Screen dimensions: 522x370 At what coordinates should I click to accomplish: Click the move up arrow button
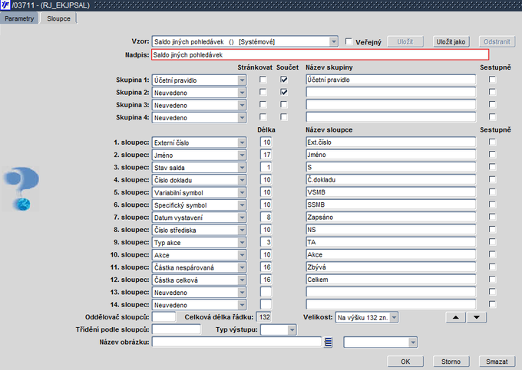point(456,317)
